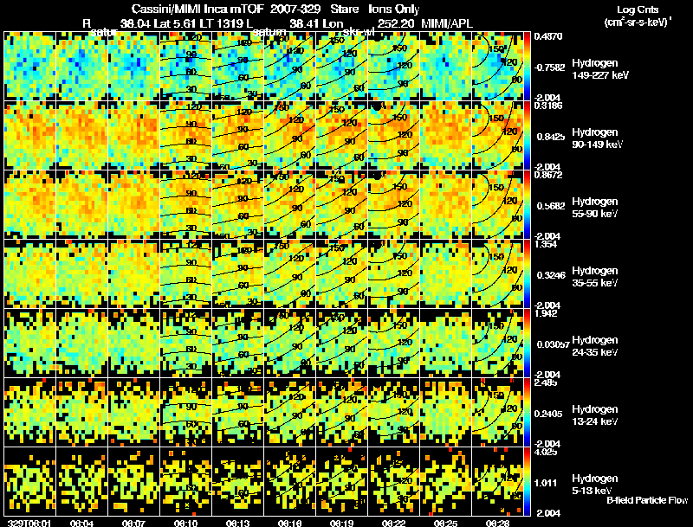Click the color scale value '0.8672'

(548, 175)
